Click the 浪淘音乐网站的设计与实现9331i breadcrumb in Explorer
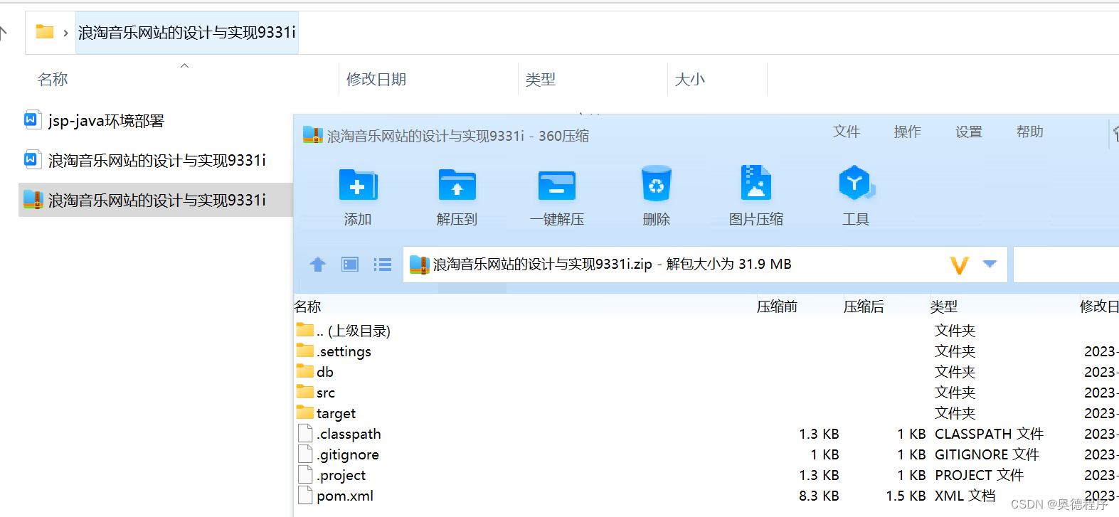Image resolution: width=1119 pixels, height=517 pixels. click(x=187, y=33)
